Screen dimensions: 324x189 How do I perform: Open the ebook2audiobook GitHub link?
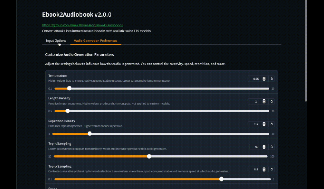82,25
